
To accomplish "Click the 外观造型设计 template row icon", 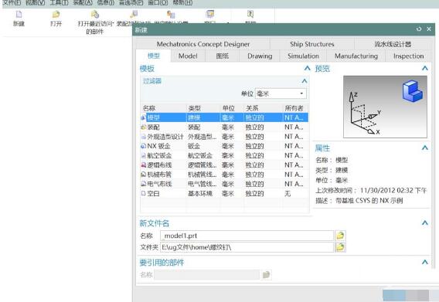I will tap(143, 137).
